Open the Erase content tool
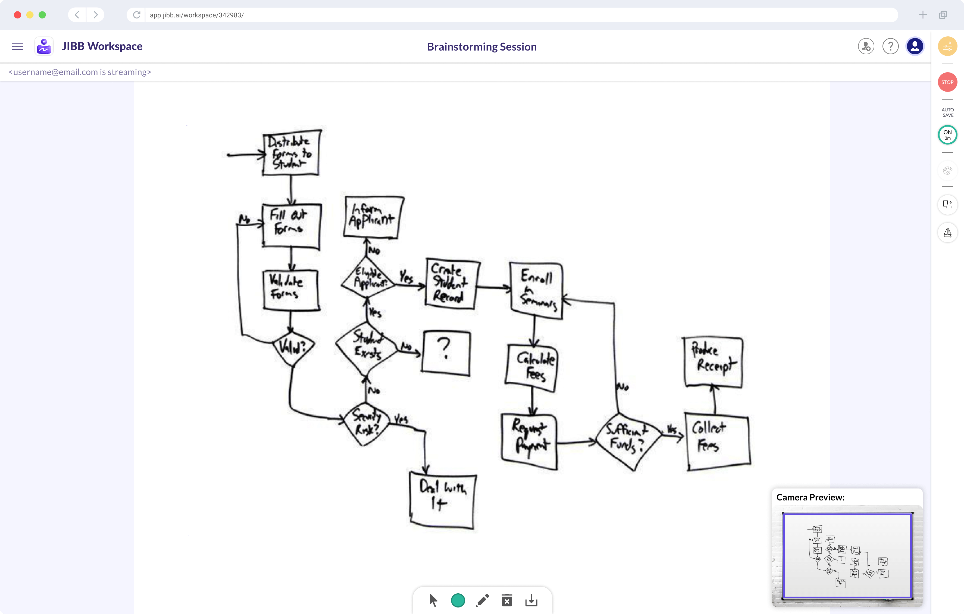 click(x=507, y=600)
